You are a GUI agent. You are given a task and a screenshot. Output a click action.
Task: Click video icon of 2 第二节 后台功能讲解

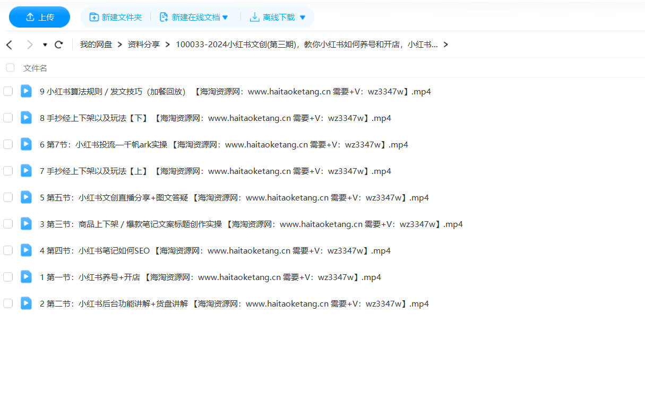click(26, 303)
